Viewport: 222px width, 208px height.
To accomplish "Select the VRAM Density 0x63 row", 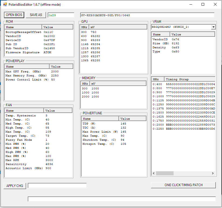I will [x=183, y=48].
